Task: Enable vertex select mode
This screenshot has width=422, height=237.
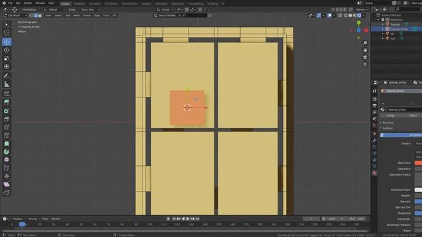Action: pos(32,16)
